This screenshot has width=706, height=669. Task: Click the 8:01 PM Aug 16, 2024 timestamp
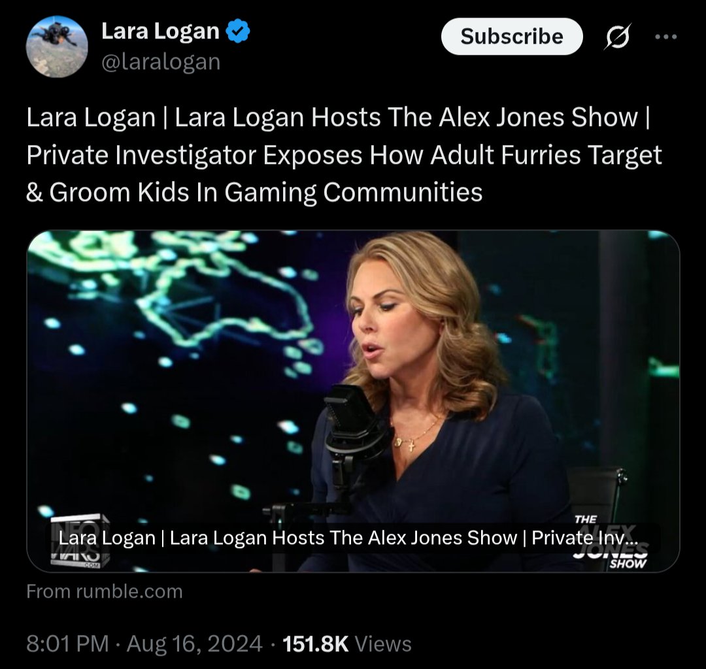point(144,644)
